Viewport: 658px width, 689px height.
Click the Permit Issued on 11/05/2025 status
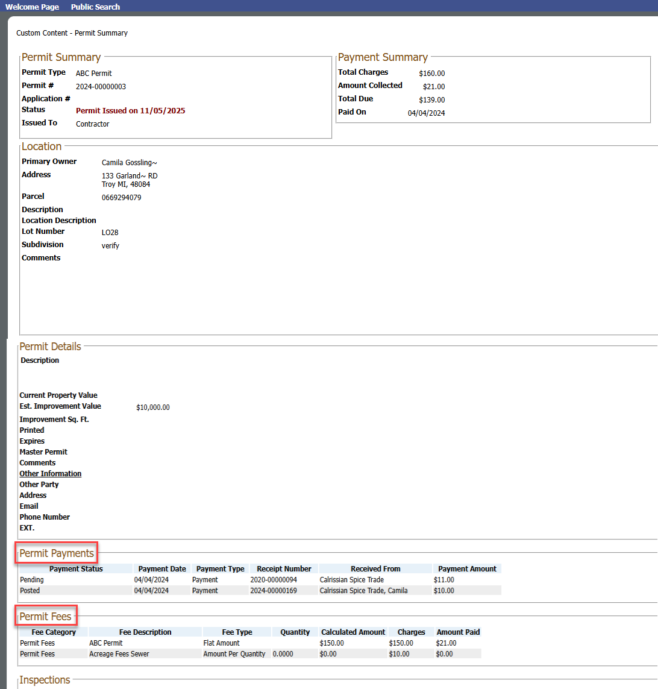pos(131,111)
